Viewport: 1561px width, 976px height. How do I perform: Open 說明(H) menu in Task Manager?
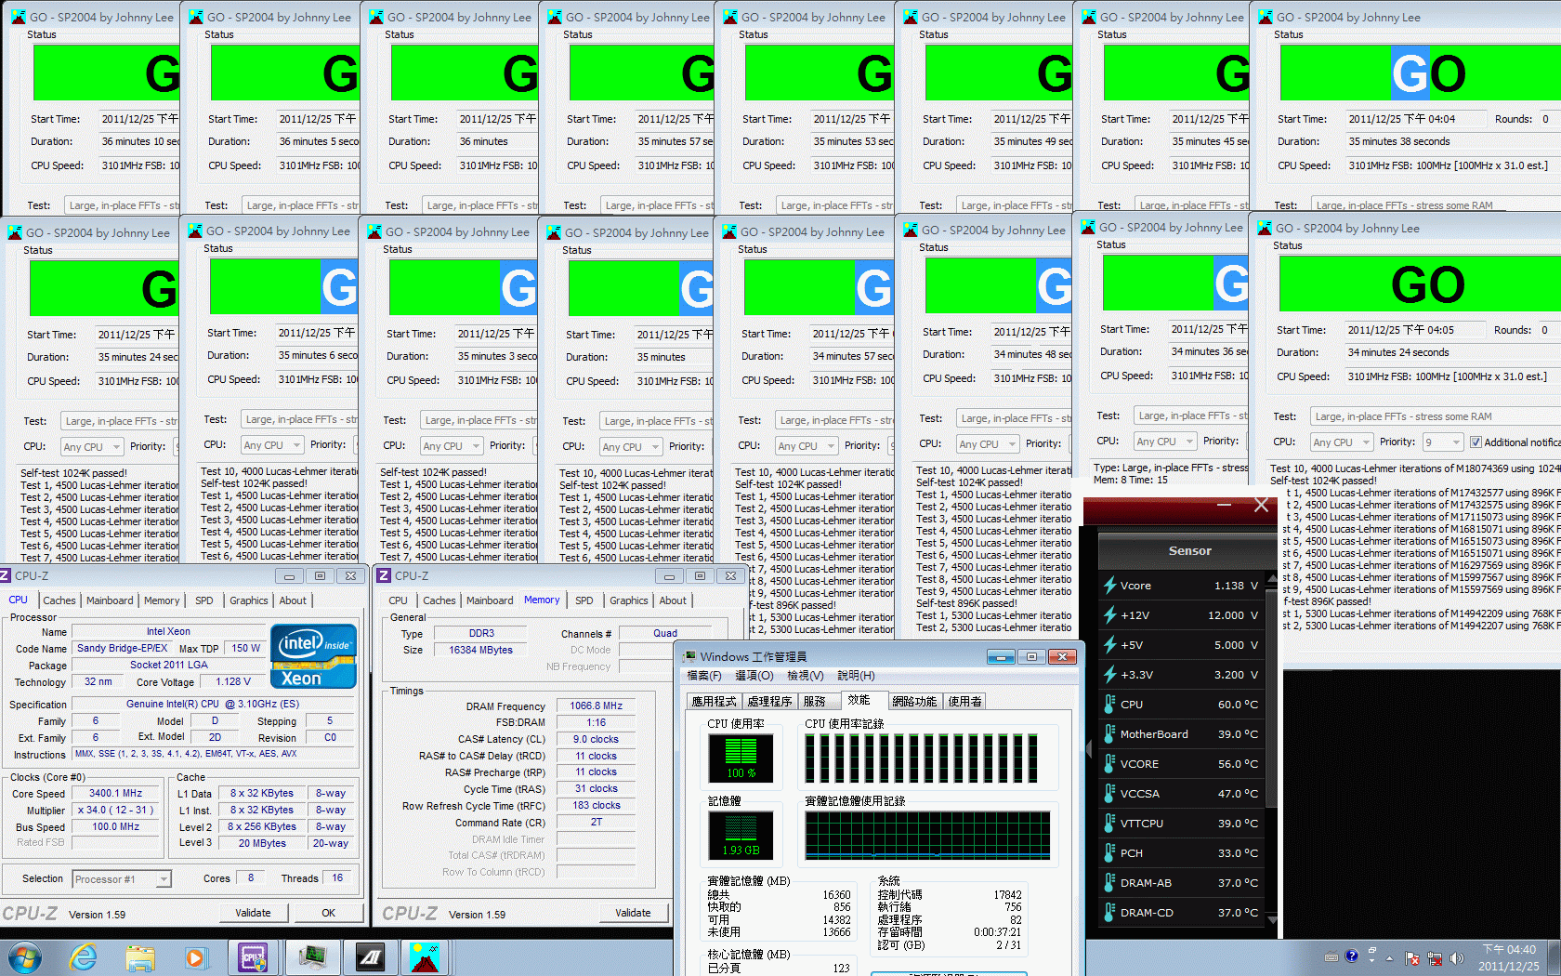[x=856, y=676]
